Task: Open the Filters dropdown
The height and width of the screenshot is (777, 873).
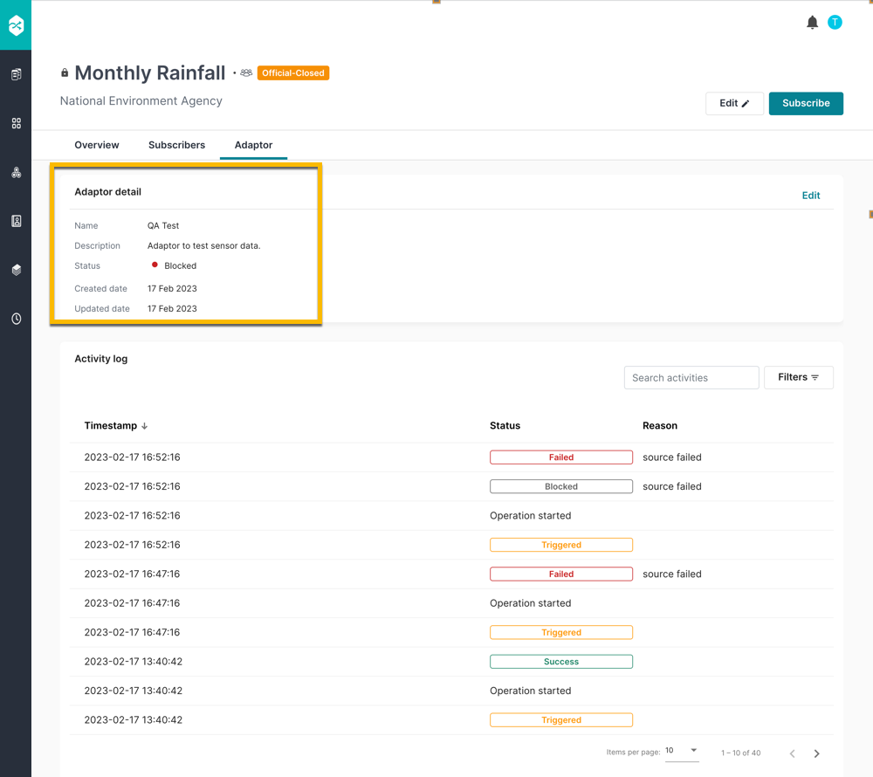Action: click(798, 377)
